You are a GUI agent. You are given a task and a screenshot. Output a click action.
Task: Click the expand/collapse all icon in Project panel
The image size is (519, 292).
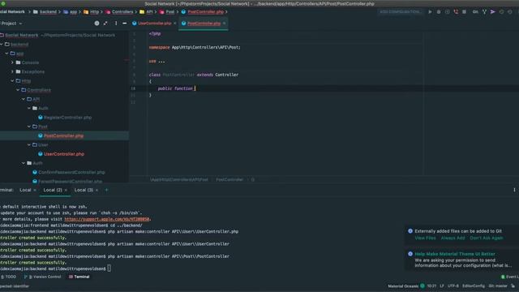click(x=105, y=24)
